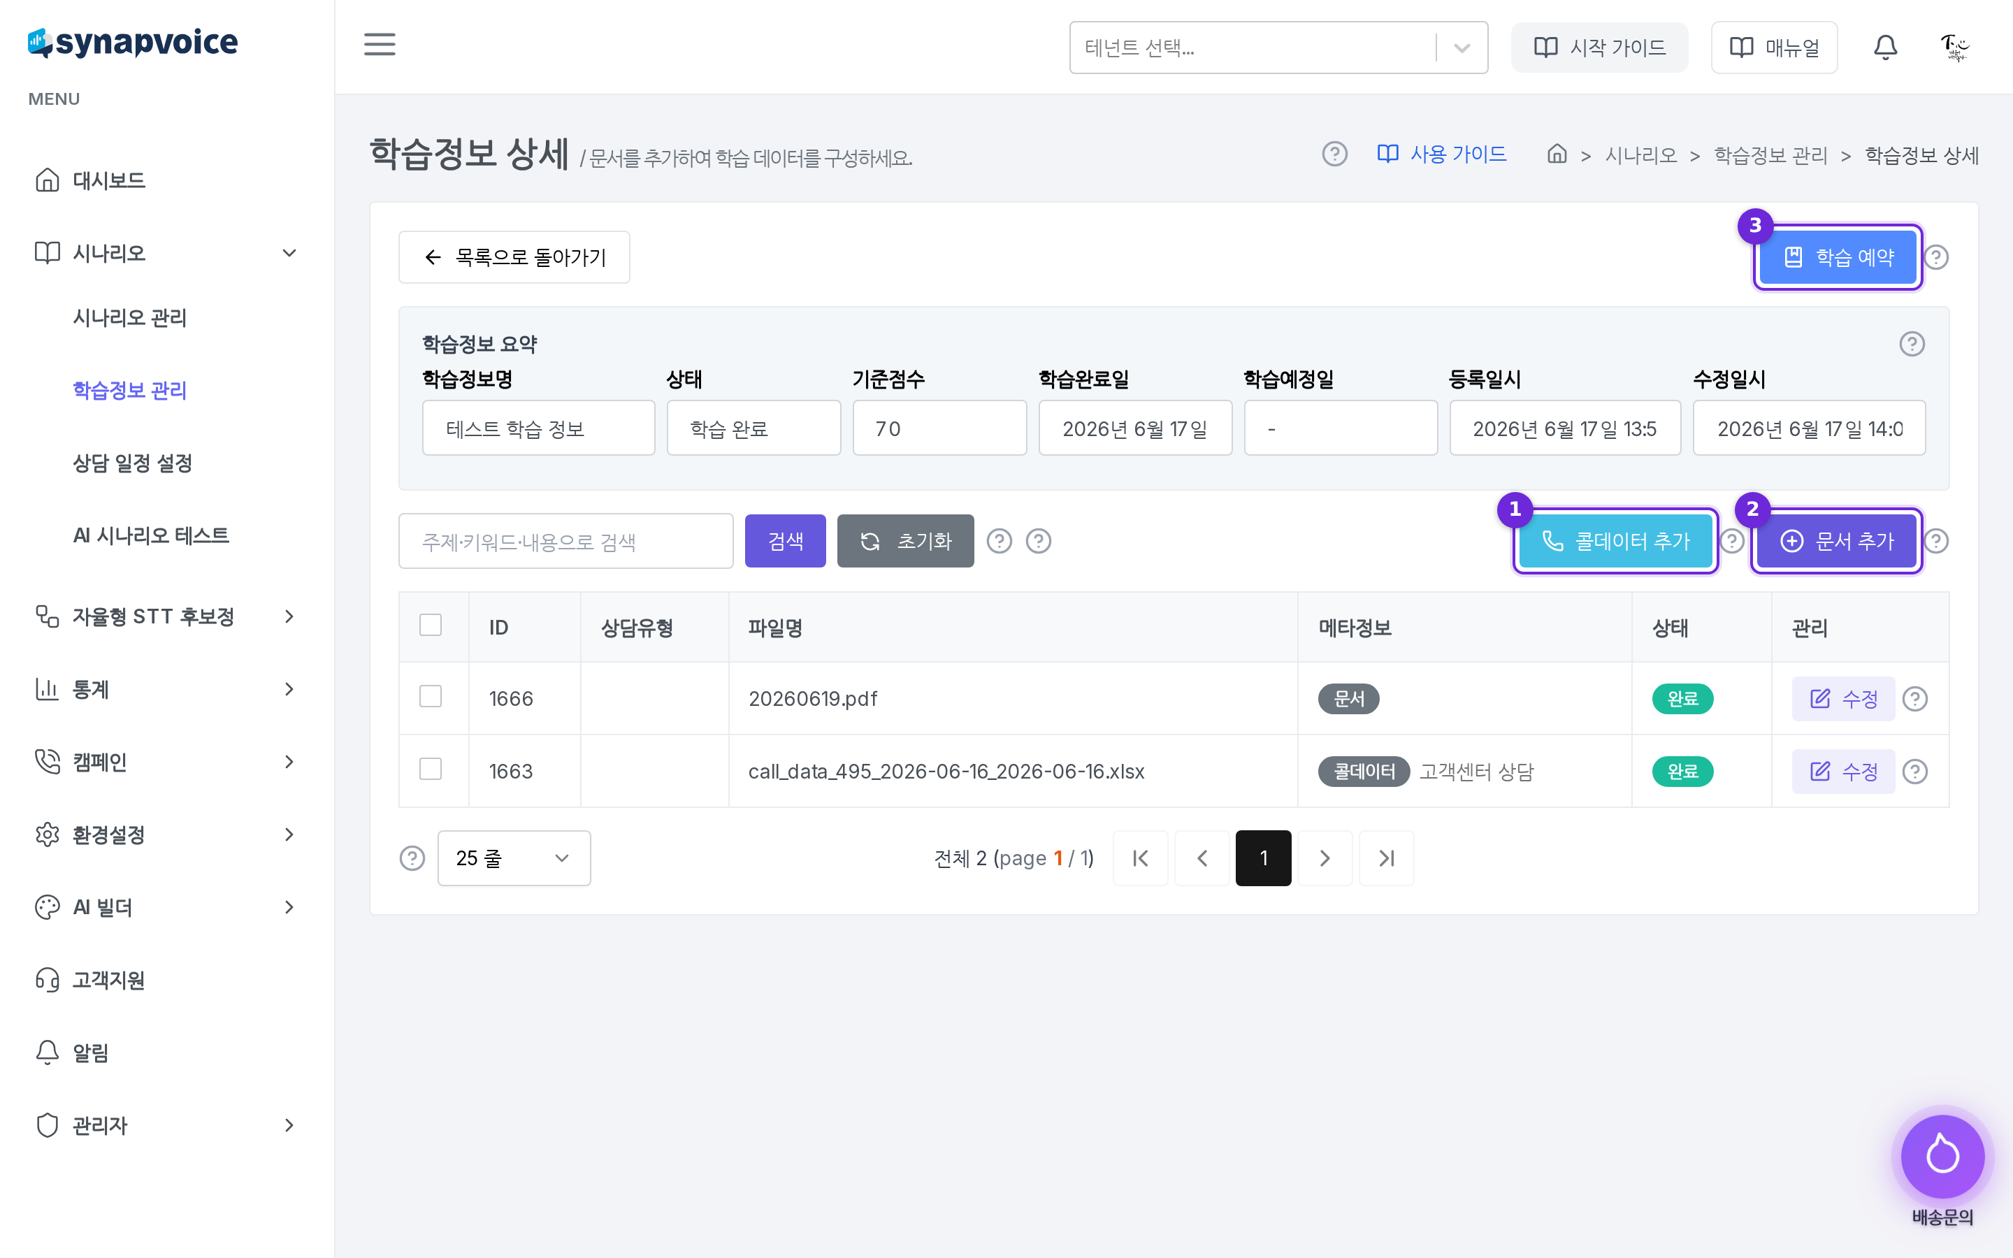This screenshot has height=1258, width=2013.
Task: Expand the 통계 sidebar menu
Action: (166, 689)
